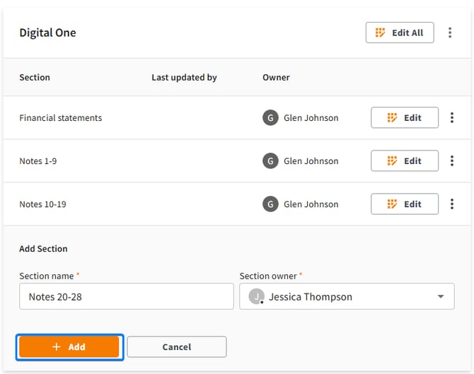Image resolution: width=474 pixels, height=374 pixels.
Task: Click the Section column header
Action: click(x=35, y=77)
